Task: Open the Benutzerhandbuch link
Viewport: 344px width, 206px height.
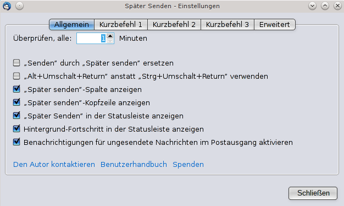Action: coord(134,165)
